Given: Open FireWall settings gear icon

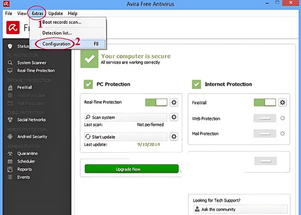Looking at the screenshot, I should click(x=283, y=102).
